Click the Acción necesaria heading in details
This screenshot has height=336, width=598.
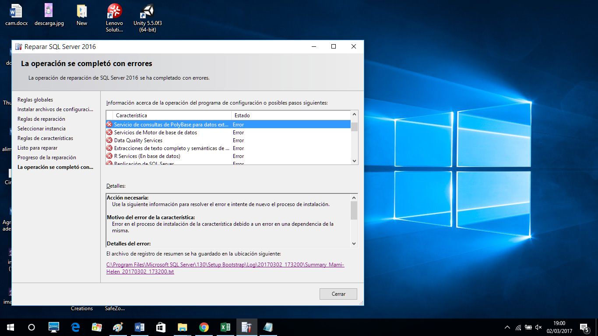(128, 197)
